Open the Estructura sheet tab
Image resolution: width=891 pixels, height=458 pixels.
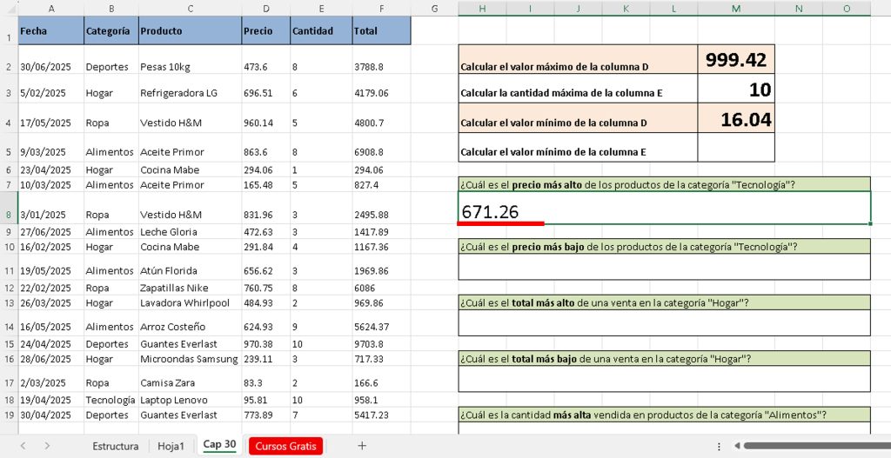click(x=115, y=446)
